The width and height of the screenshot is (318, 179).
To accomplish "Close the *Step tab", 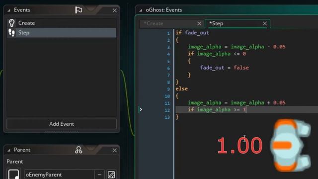I will [265, 24].
